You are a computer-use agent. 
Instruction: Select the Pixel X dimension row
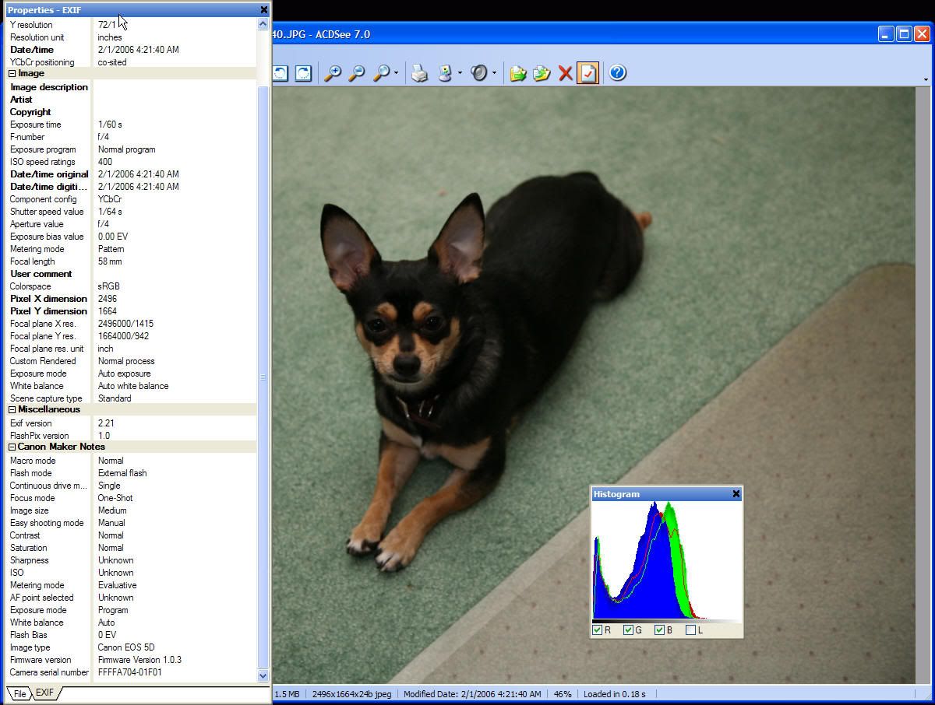tap(132, 299)
